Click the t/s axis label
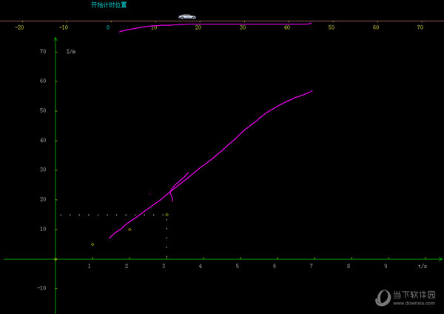The image size is (444, 314). click(x=422, y=265)
